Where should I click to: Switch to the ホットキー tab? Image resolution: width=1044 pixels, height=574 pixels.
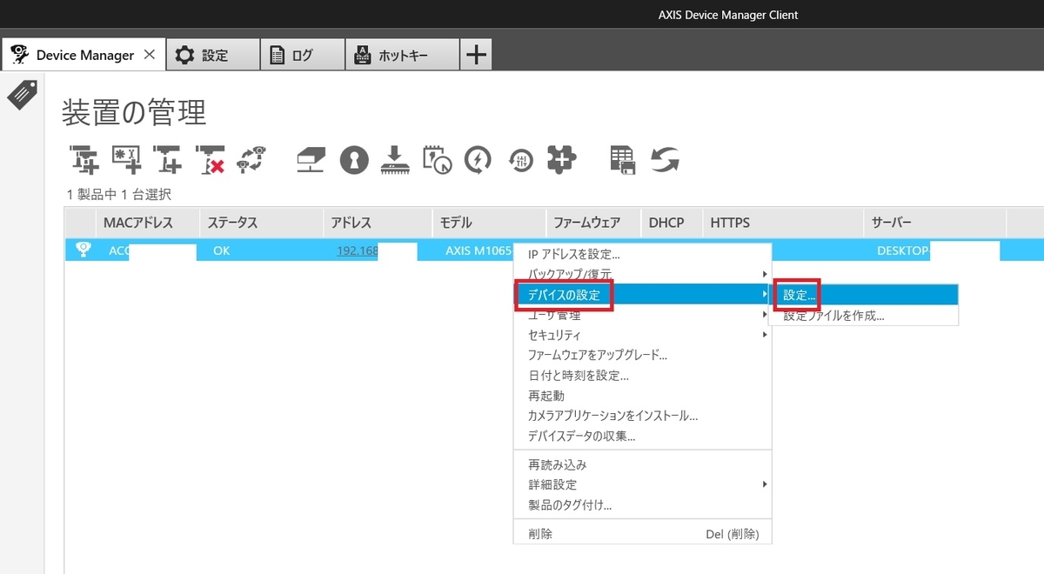(402, 55)
